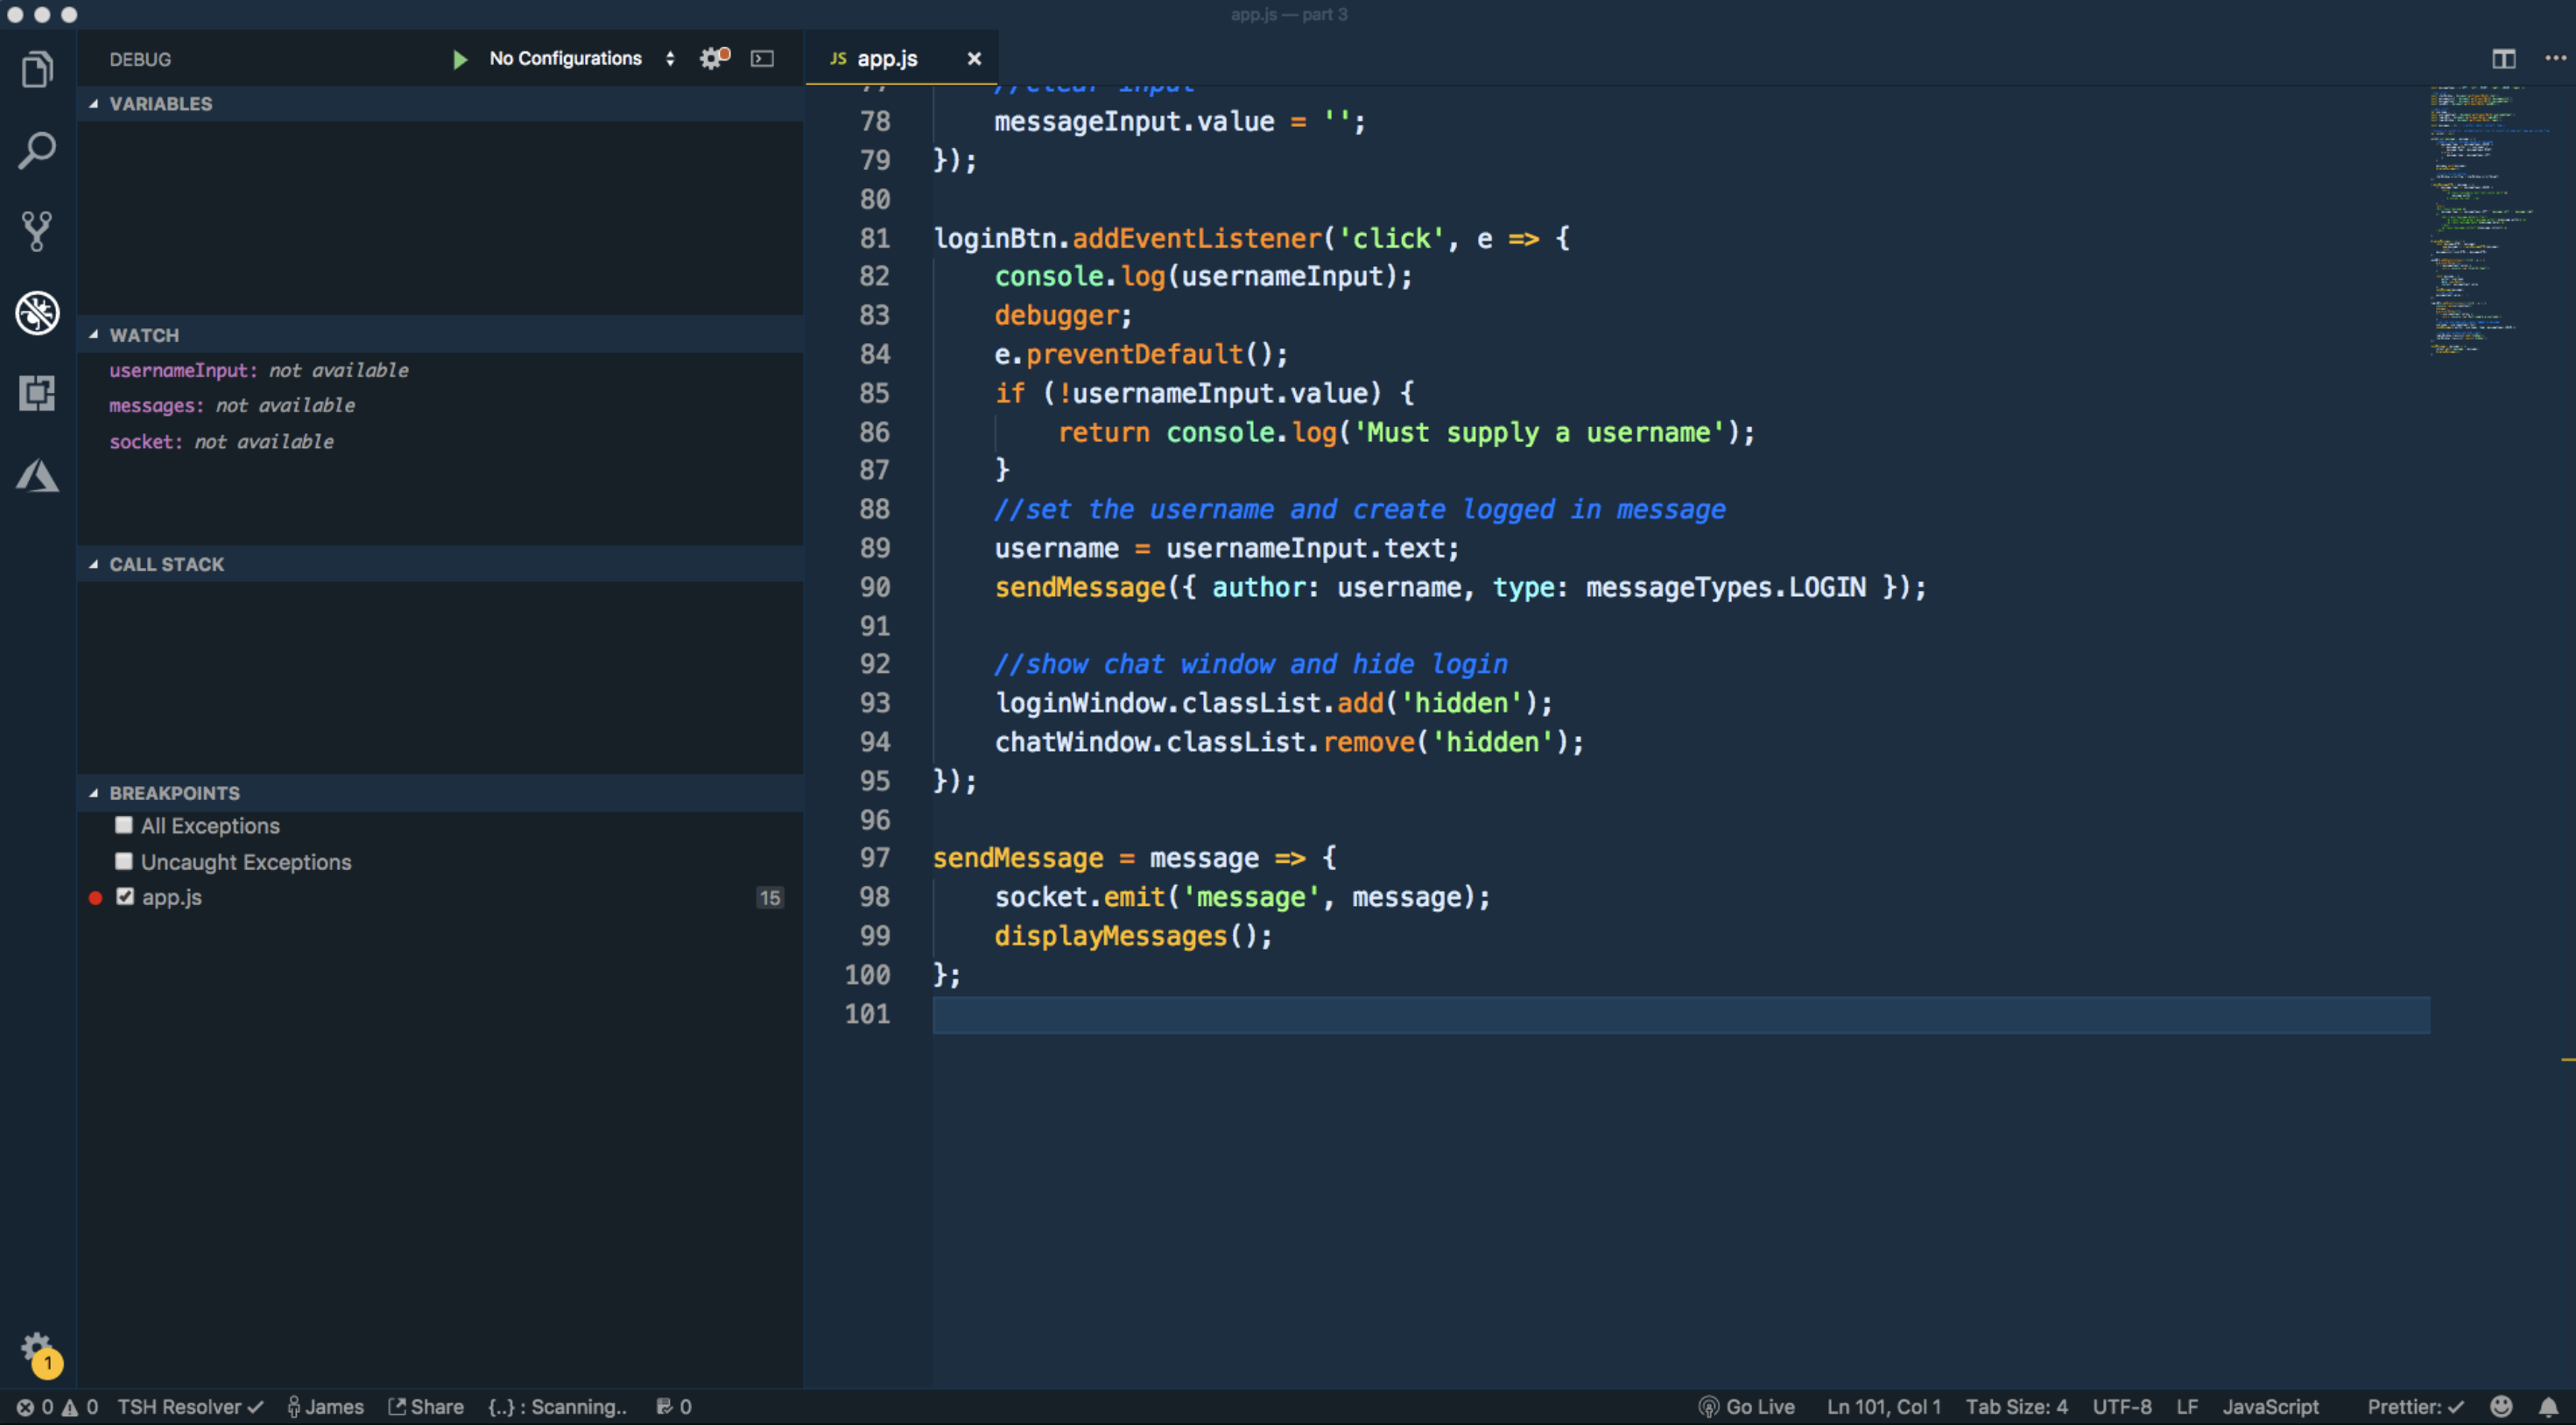Enable the All Exceptions breakpoint
Viewport: 2576px width, 1425px height.
coord(124,825)
